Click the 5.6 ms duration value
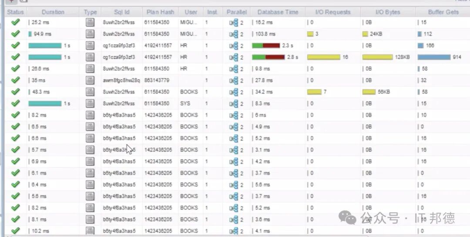470x237 pixels. click(x=39, y=196)
